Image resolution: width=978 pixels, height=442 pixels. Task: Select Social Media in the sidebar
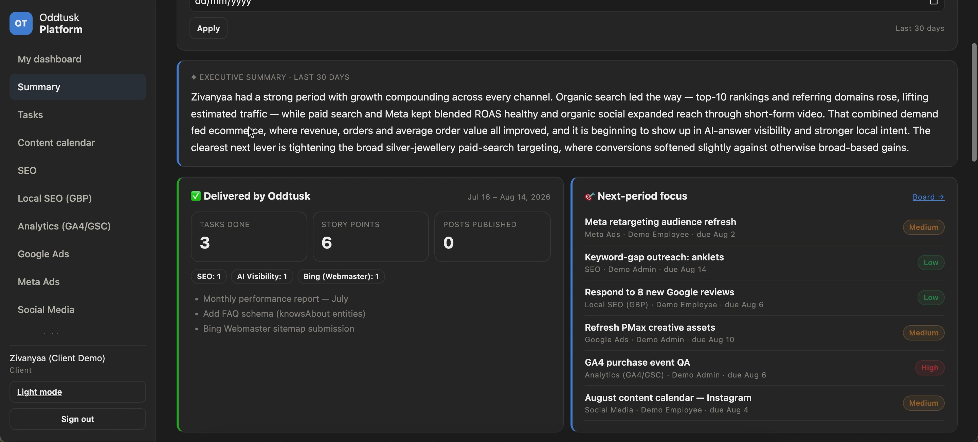click(78, 310)
